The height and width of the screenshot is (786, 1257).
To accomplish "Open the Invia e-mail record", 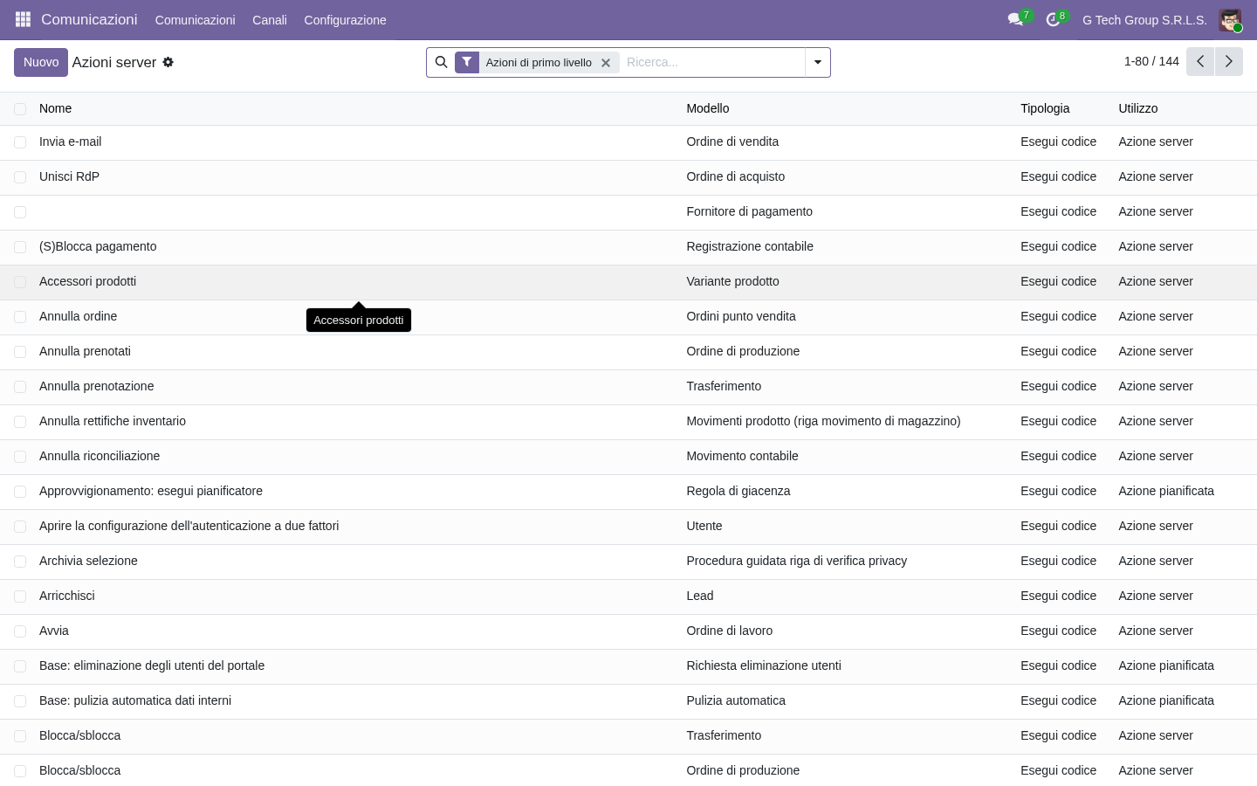I will click(x=70, y=141).
